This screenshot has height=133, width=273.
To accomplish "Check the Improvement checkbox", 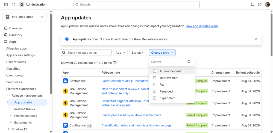I will tap(155, 78).
